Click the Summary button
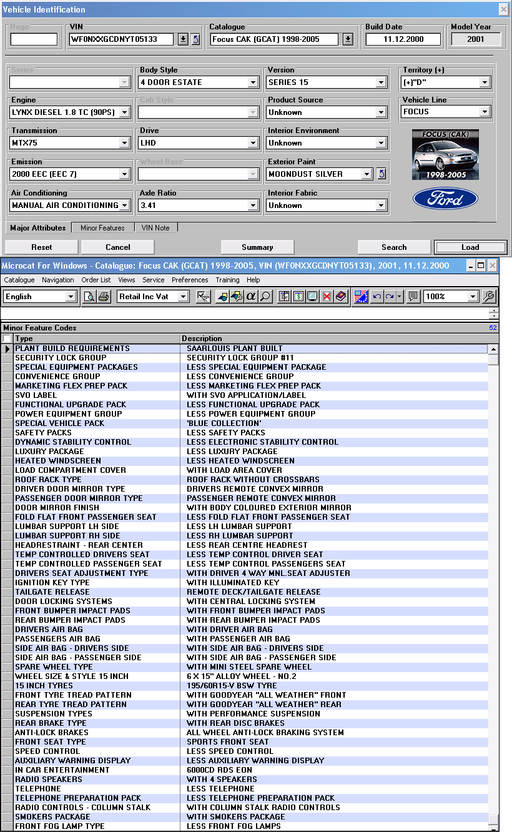The width and height of the screenshot is (512, 832). coord(257,247)
